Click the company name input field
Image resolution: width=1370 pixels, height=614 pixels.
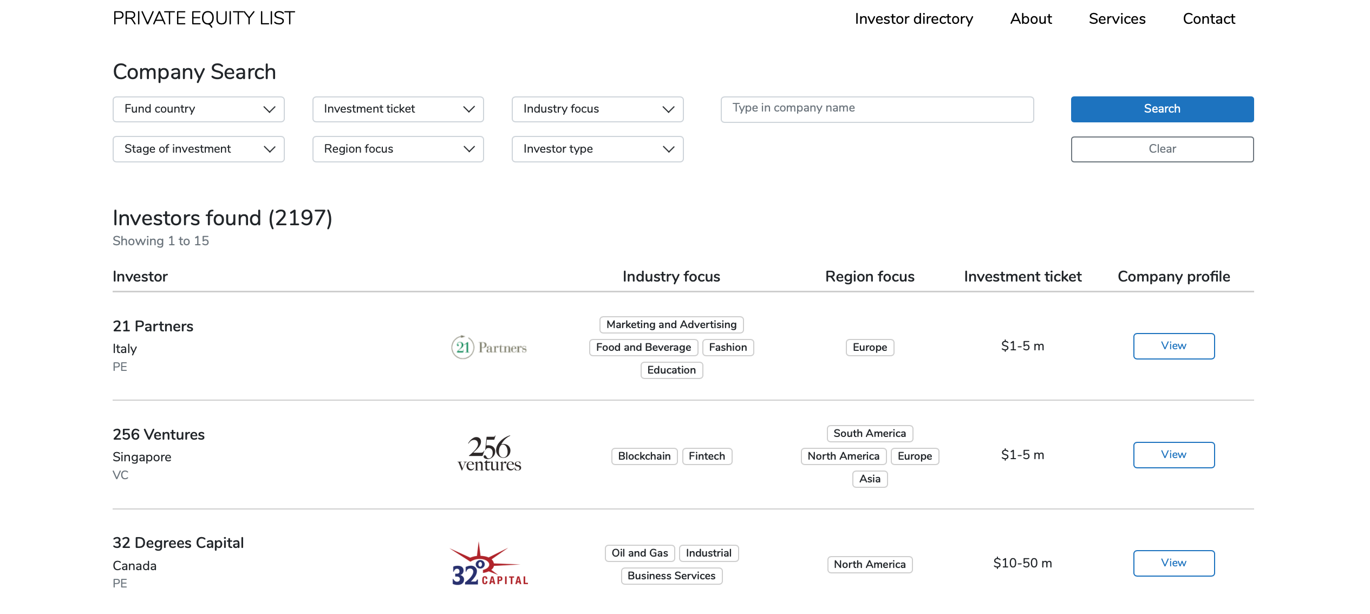(x=877, y=109)
